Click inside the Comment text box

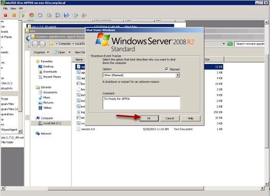141,103
